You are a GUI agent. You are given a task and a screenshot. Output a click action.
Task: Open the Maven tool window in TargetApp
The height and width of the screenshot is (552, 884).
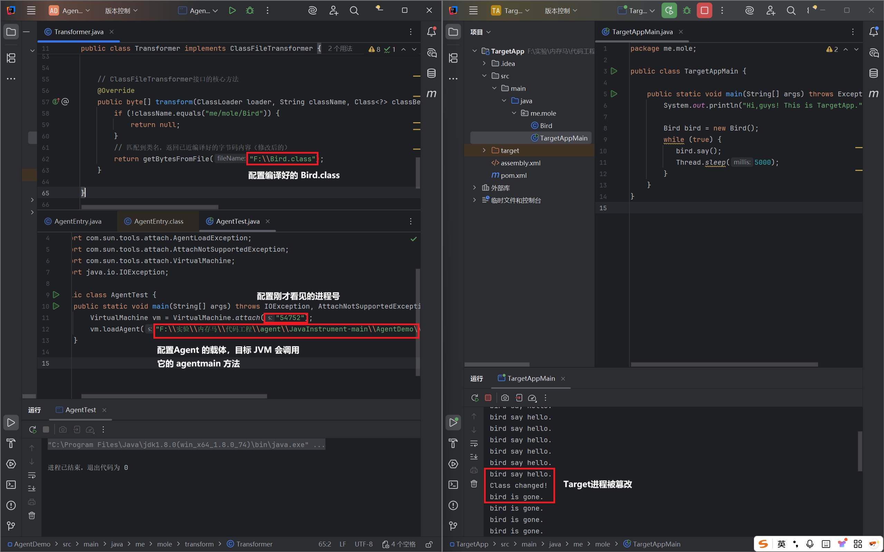click(873, 94)
